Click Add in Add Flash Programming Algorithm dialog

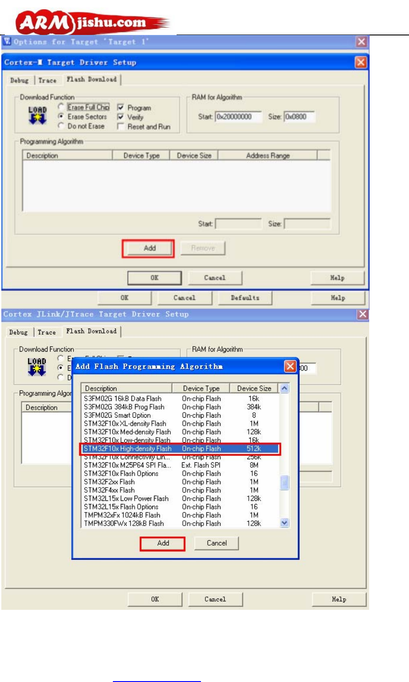pos(163,543)
